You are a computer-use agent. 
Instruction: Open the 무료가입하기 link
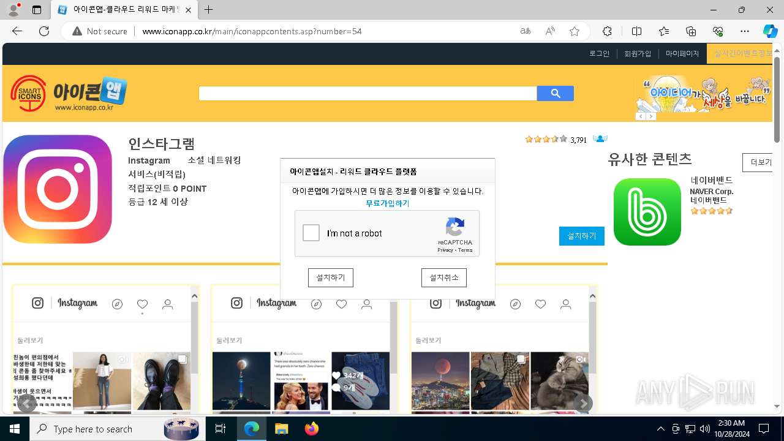[x=387, y=203]
